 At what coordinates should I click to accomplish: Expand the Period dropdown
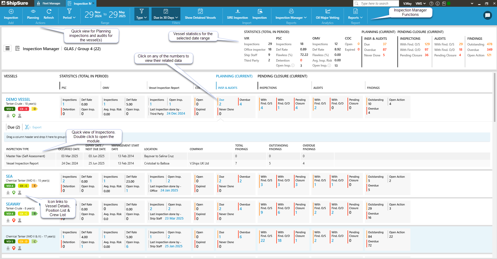click(69, 14)
